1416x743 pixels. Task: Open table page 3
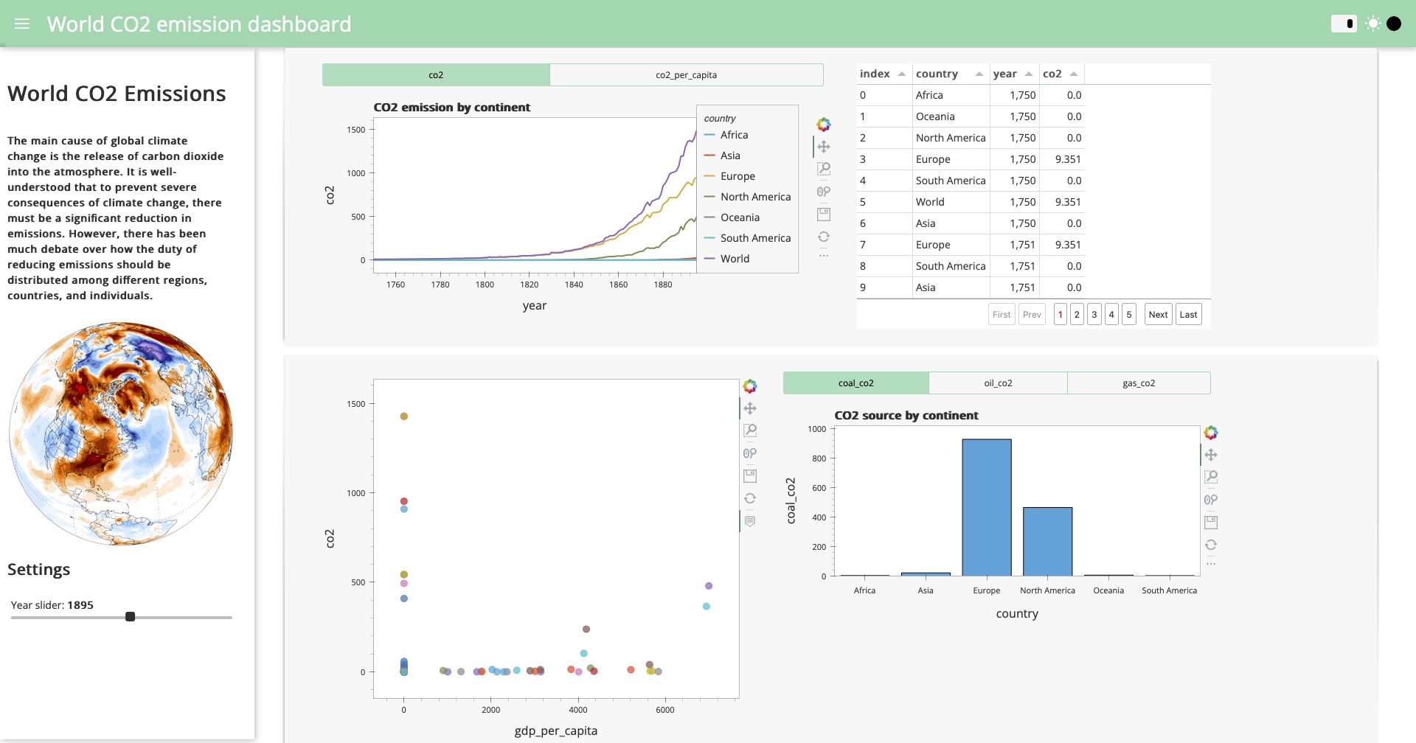(x=1094, y=314)
